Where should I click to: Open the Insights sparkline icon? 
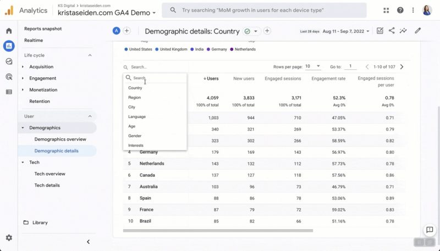pyautogui.click(x=403, y=31)
